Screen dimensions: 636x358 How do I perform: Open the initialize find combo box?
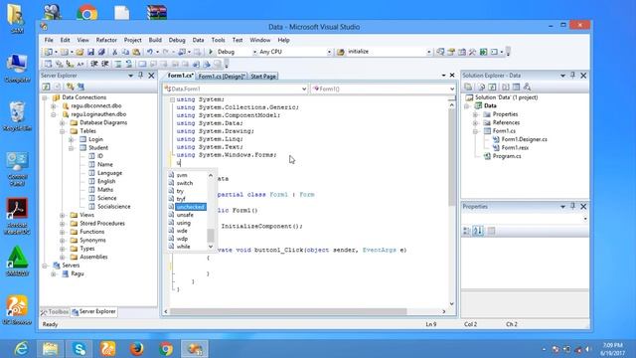428,52
